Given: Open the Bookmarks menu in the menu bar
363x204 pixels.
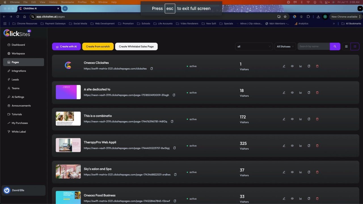Looking at the screenshot, I should (x=67, y=2).
